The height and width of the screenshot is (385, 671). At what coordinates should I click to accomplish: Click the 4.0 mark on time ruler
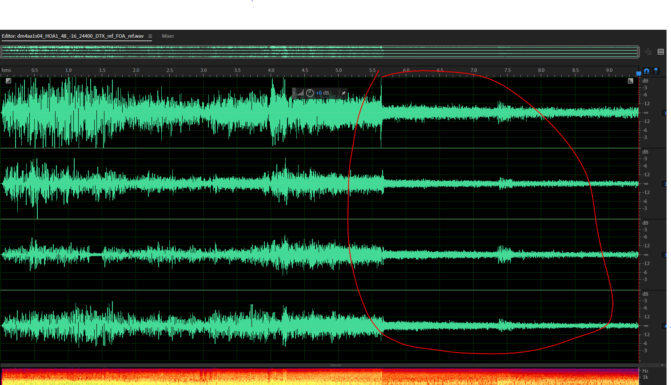pos(271,71)
